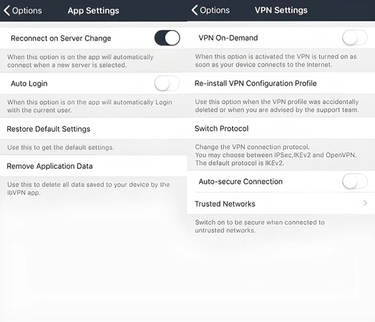Tap back chevron in App Settings header
The height and width of the screenshot is (322, 375).
[7, 11]
